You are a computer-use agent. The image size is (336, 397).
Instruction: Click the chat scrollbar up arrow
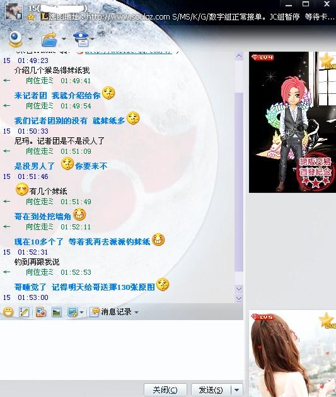239,56
